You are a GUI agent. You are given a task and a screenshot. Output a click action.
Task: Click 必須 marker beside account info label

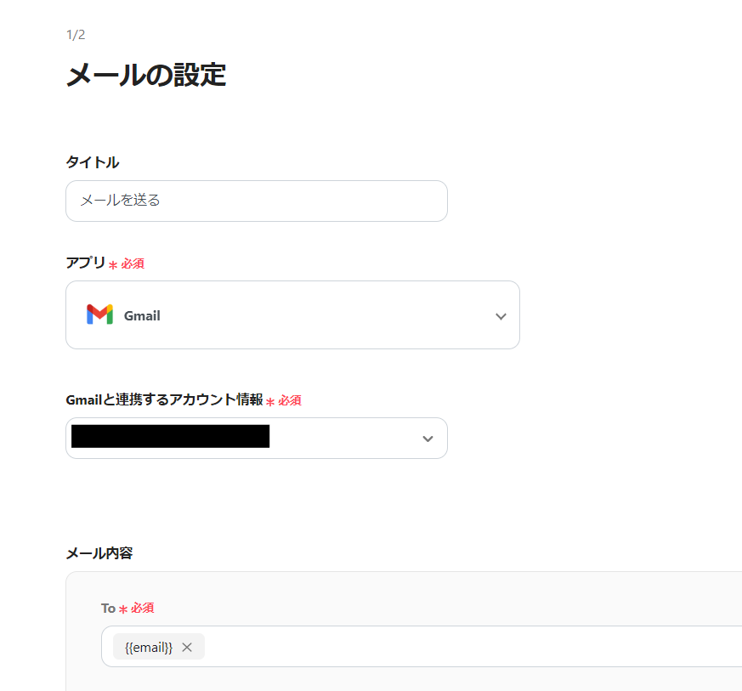(289, 400)
